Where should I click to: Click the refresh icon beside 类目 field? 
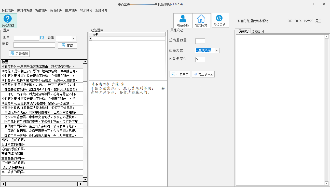tap(43, 37)
